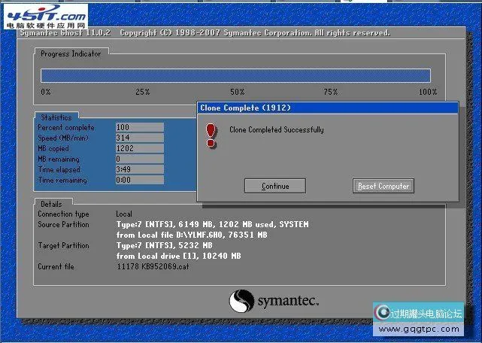
Task: Click the 50% progress scale label
Action: (x=238, y=92)
